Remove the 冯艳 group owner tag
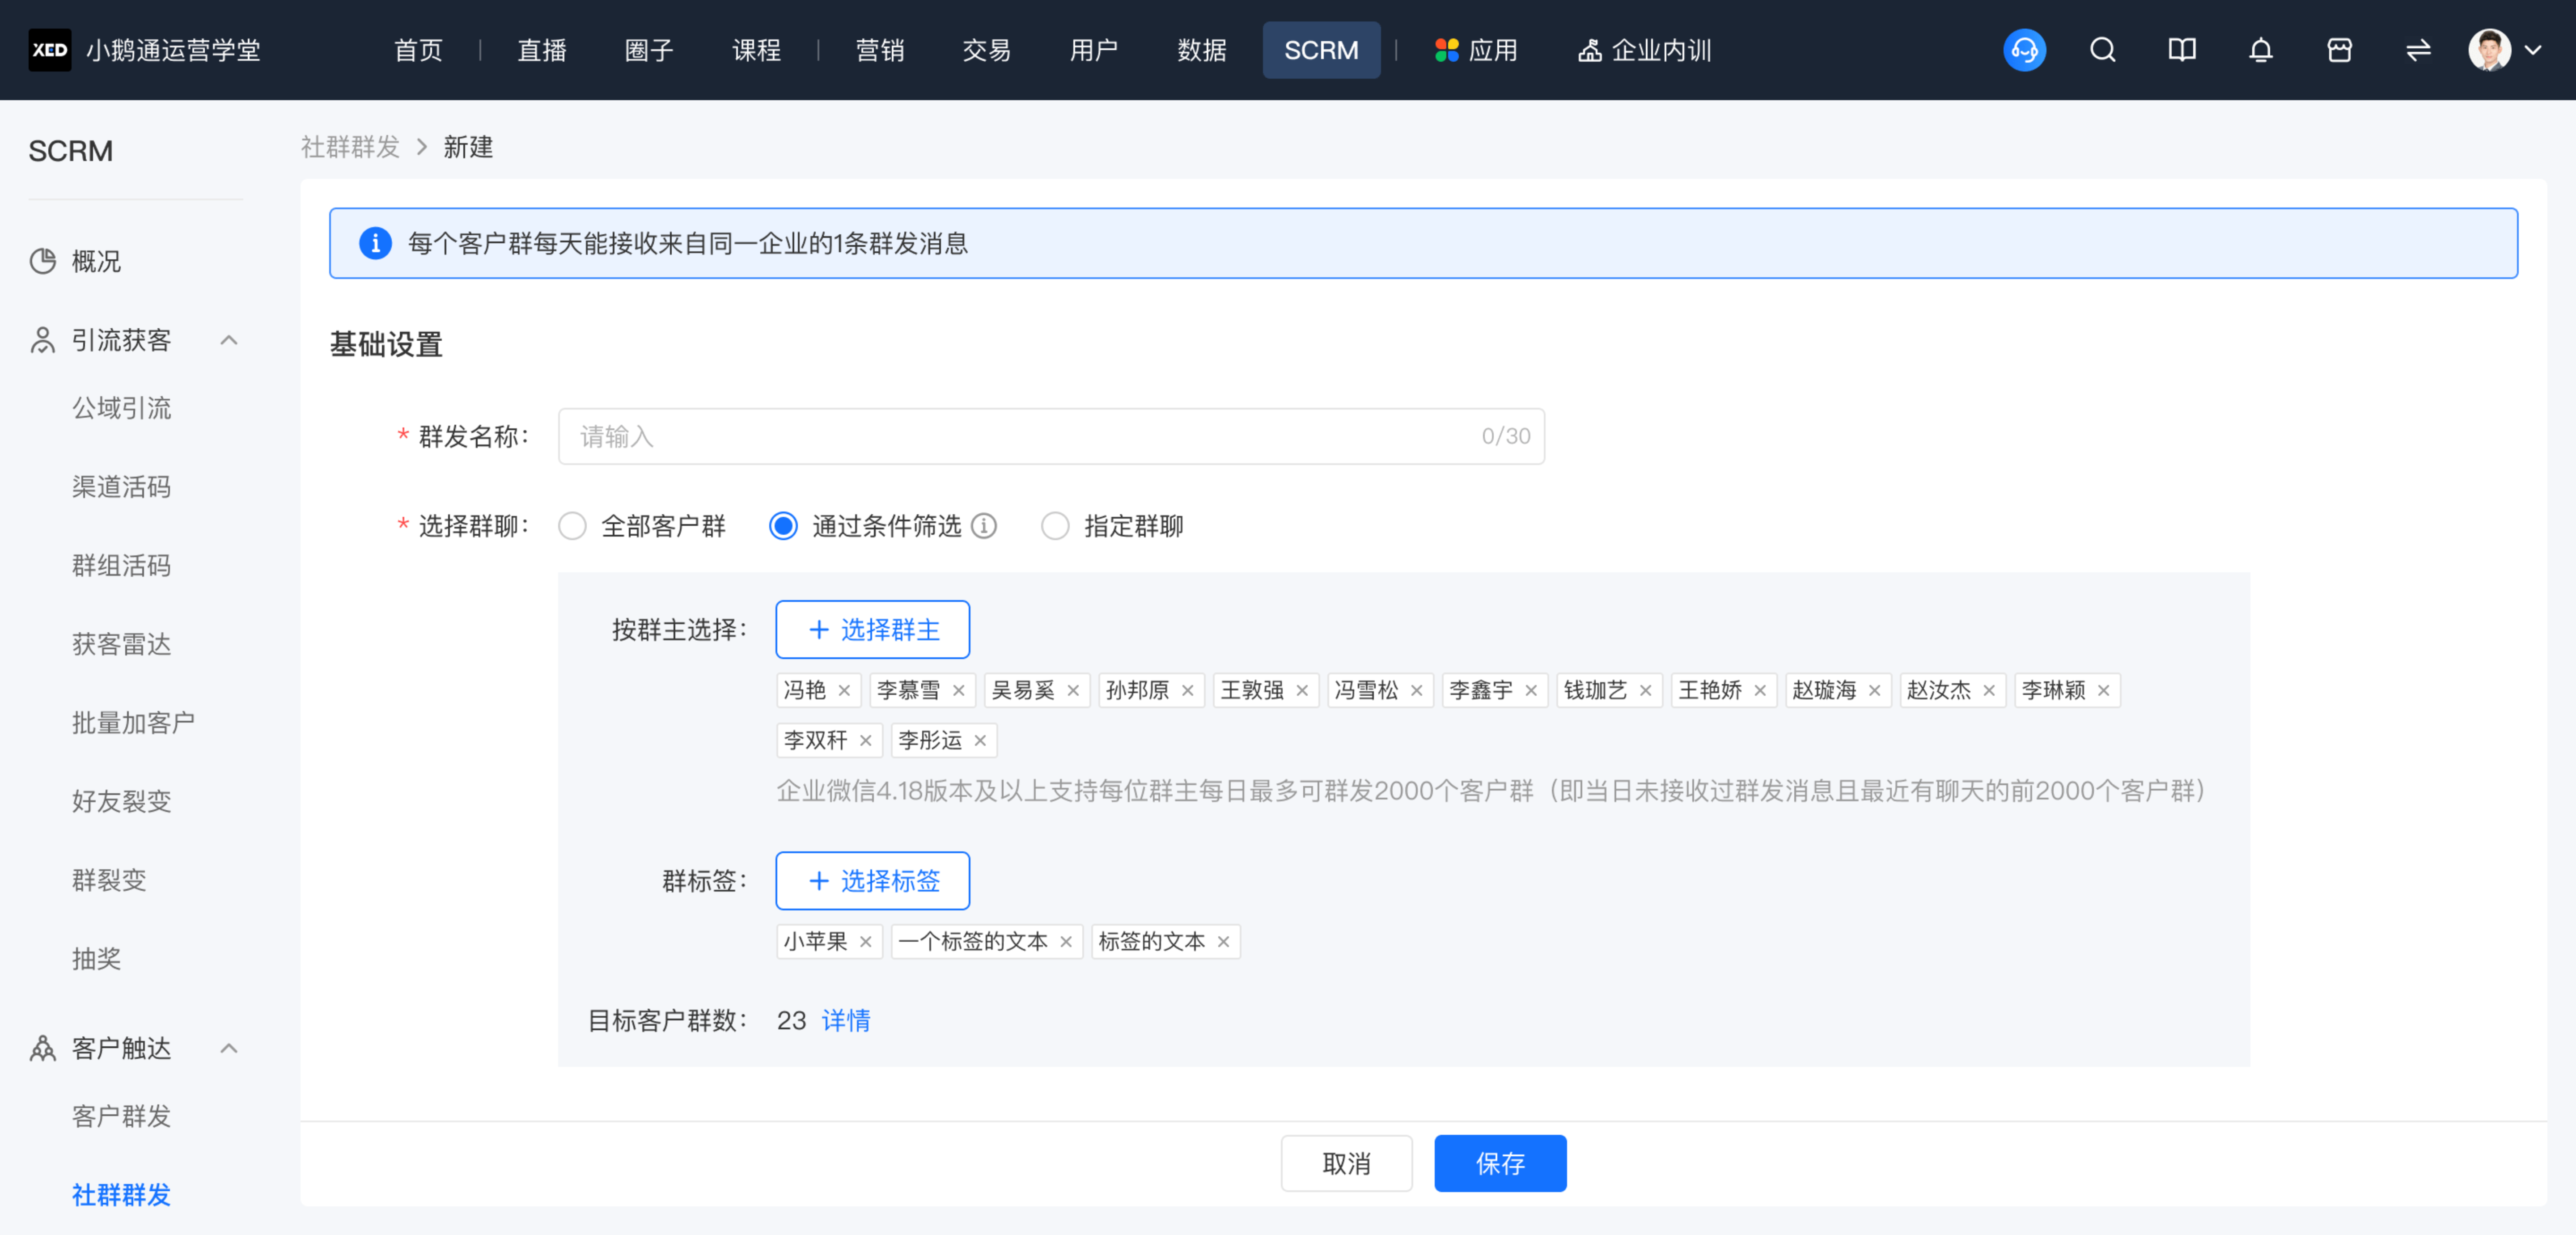The width and height of the screenshot is (2576, 1235). (x=844, y=691)
